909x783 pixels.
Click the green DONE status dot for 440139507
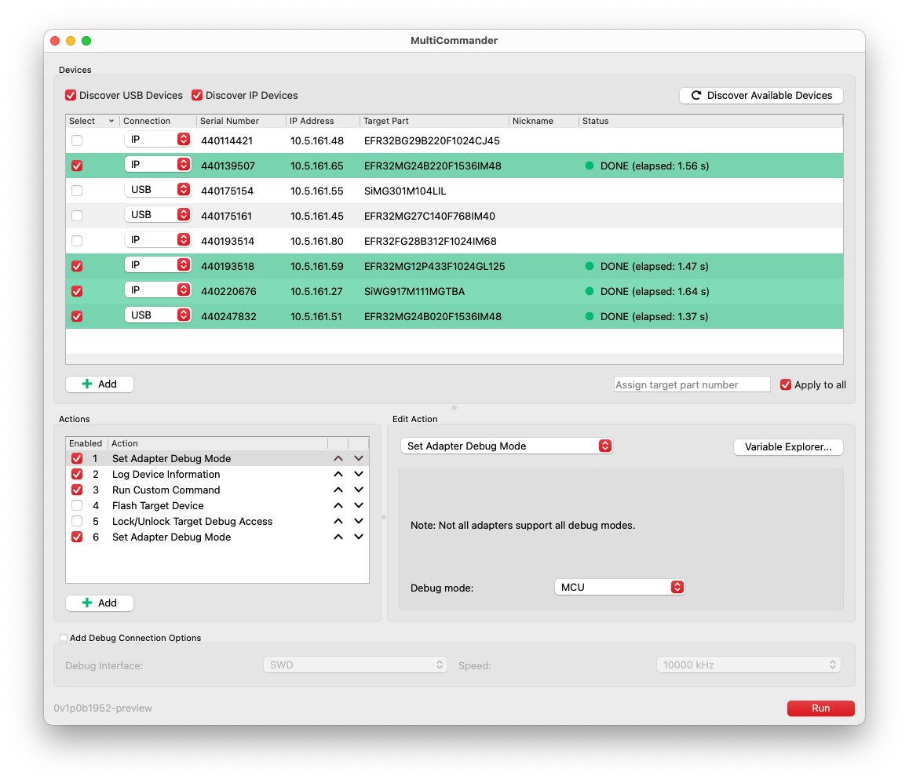590,166
